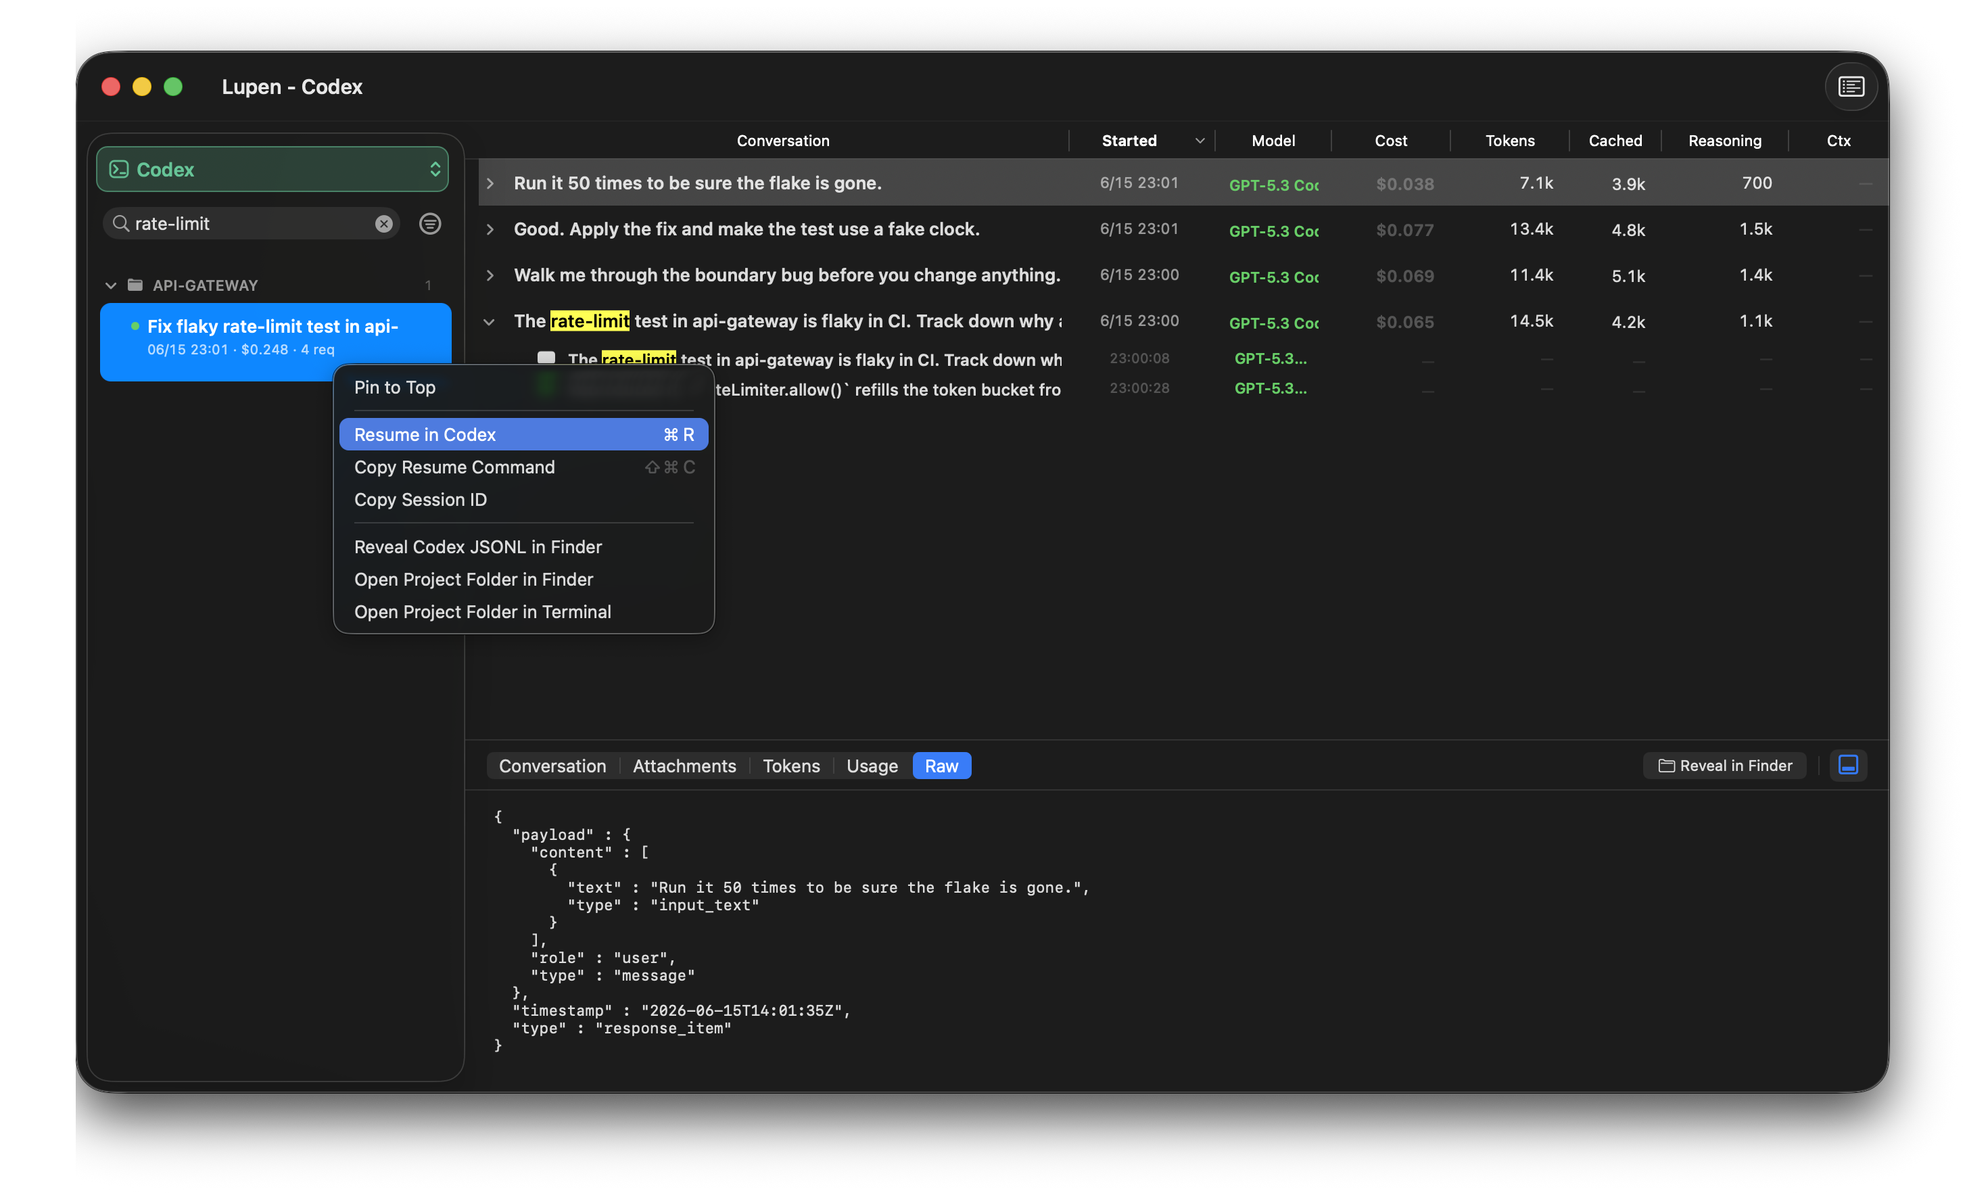Switch to the Usage tab
The height and width of the screenshot is (1193, 1965).
[872, 766]
